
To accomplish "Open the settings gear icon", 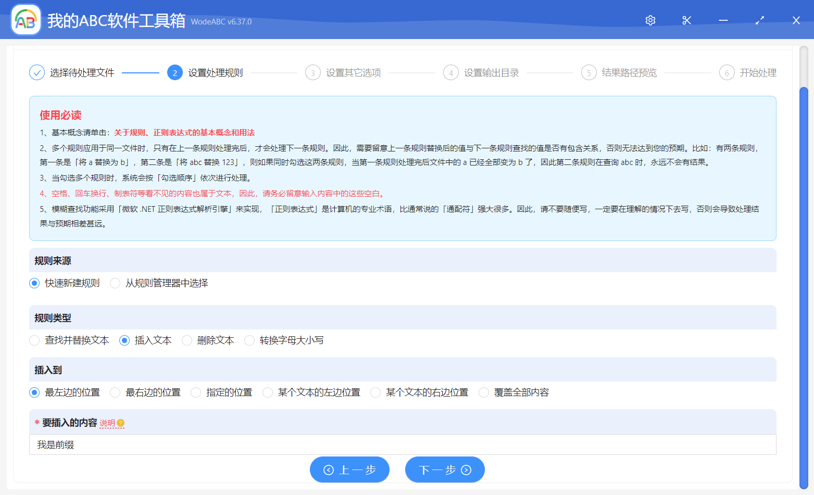I will coord(650,20).
